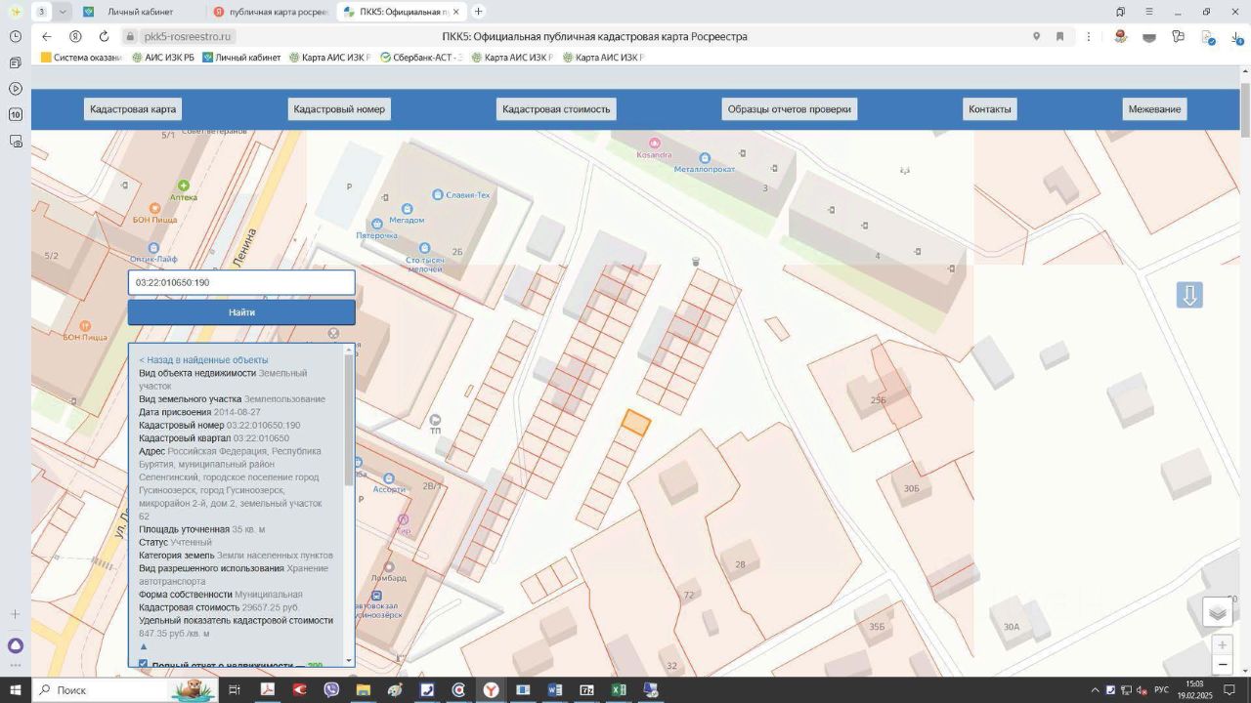The height and width of the screenshot is (703, 1251).
Task: Open the notification center icon
Action: click(x=1230, y=690)
